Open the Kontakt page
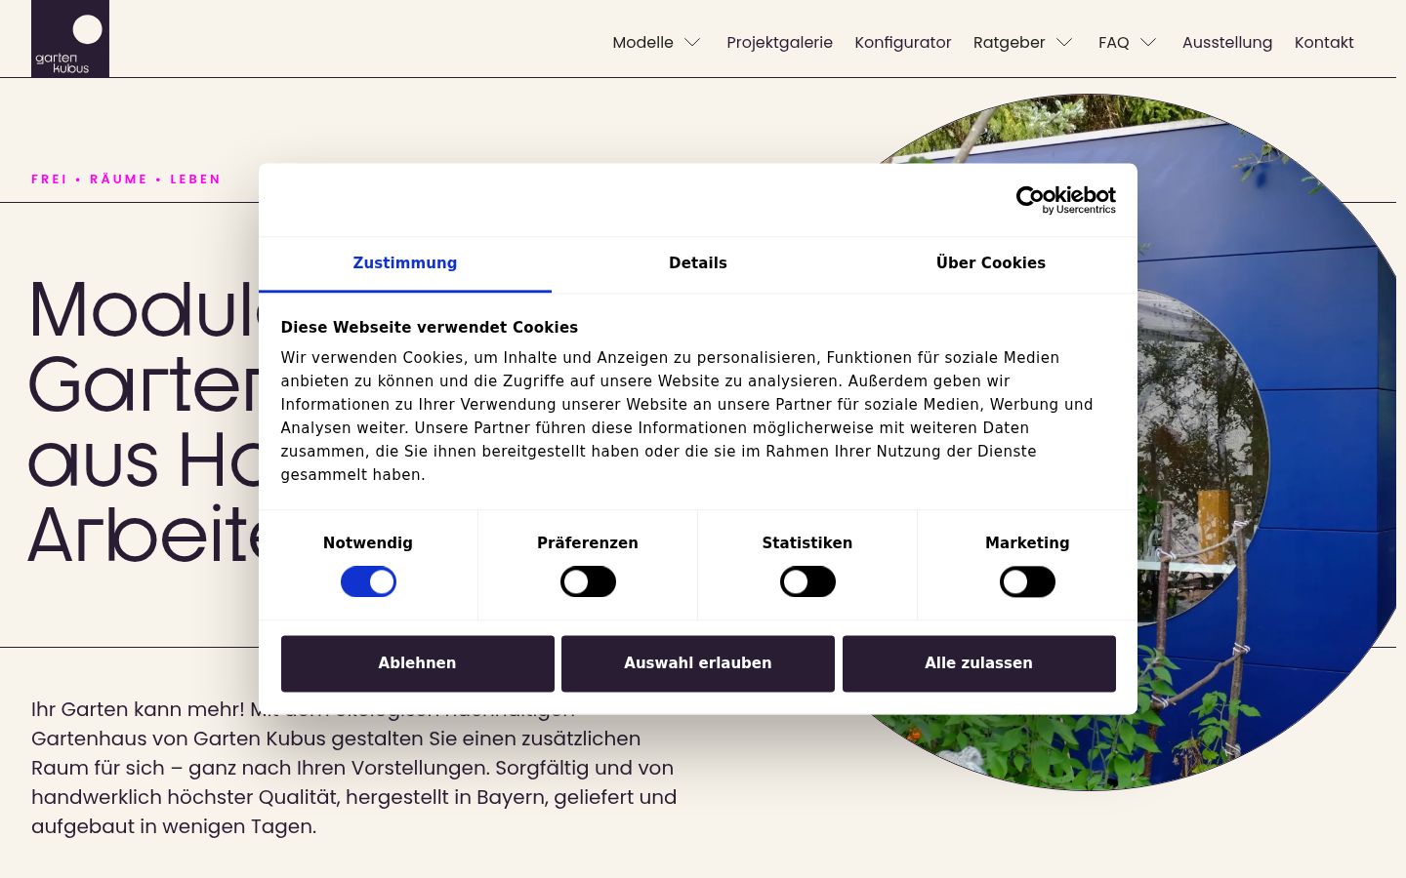 tap(1324, 43)
